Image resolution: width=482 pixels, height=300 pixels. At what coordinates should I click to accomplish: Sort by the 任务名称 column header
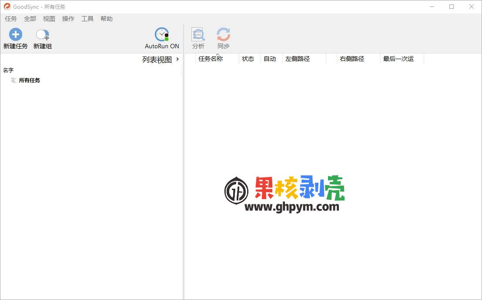click(217, 59)
